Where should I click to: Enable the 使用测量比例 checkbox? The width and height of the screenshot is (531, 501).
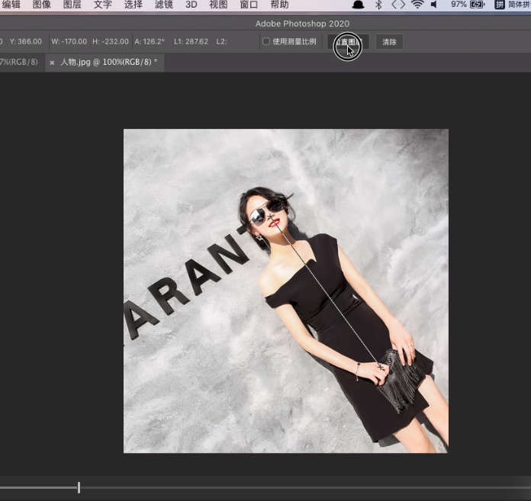click(x=266, y=42)
